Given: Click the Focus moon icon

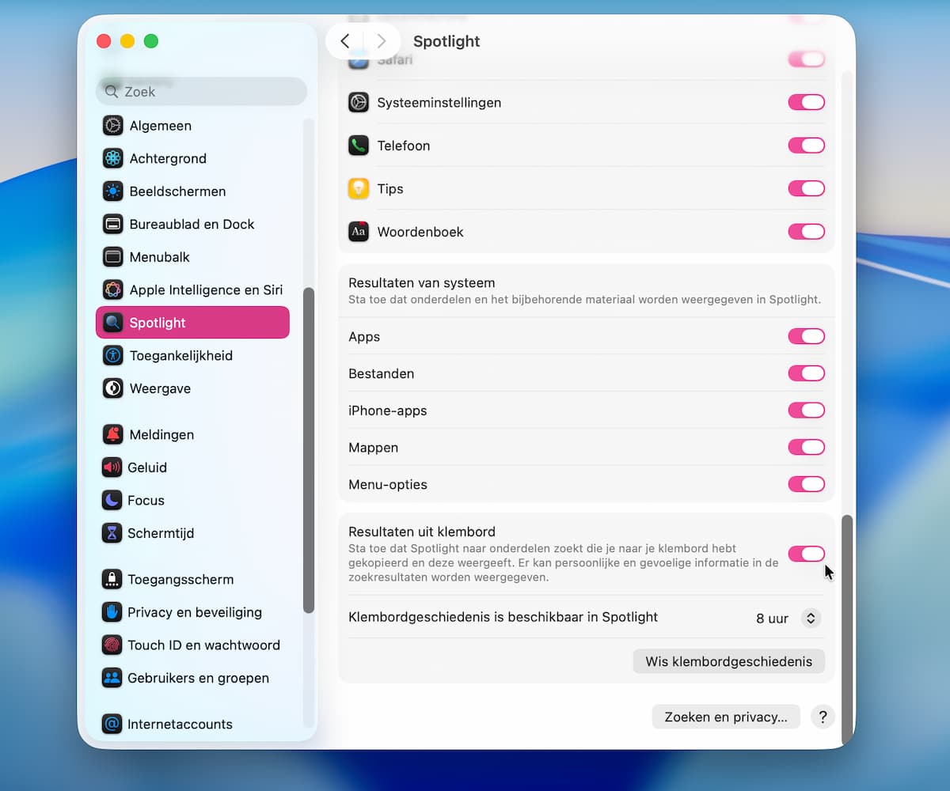Looking at the screenshot, I should (112, 501).
